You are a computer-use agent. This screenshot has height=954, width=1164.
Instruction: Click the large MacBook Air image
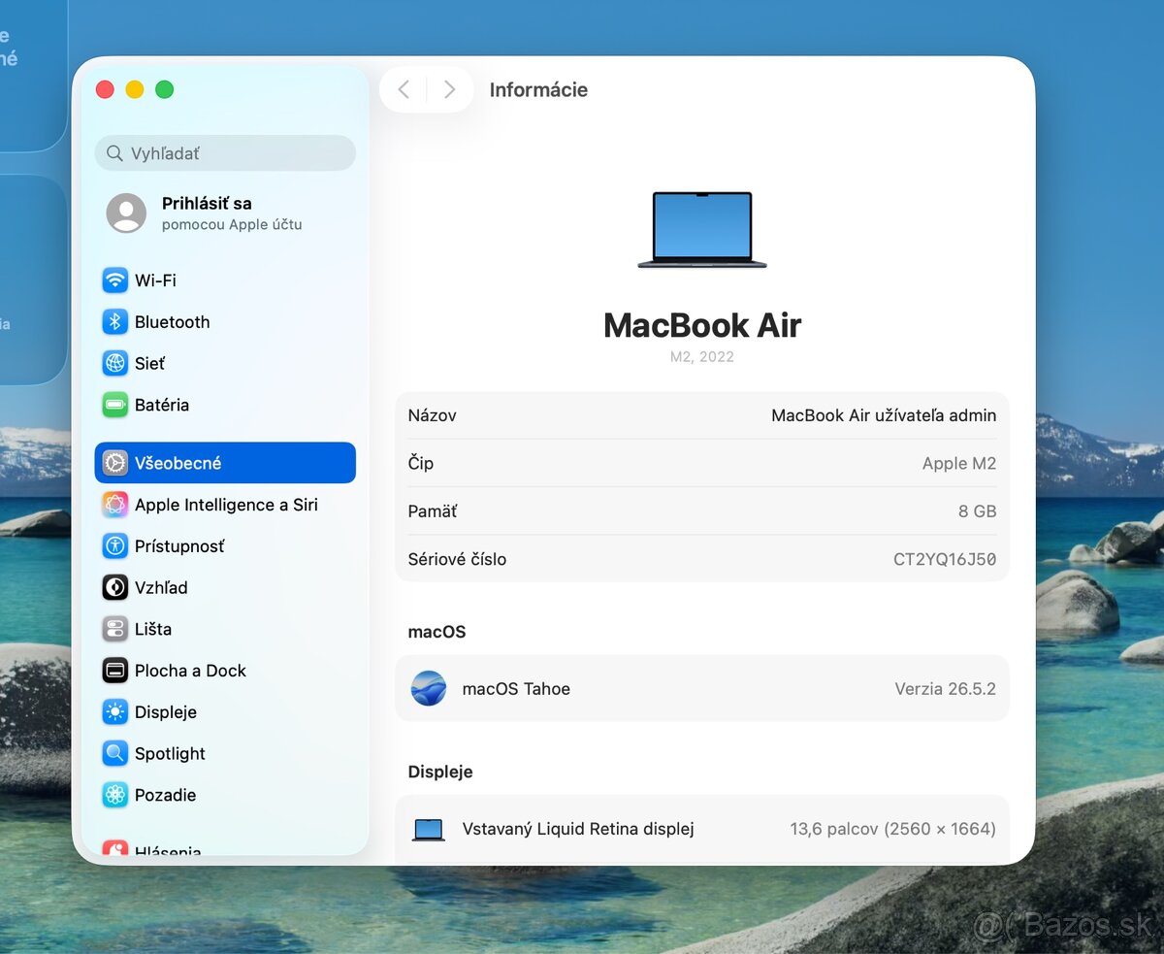702,229
